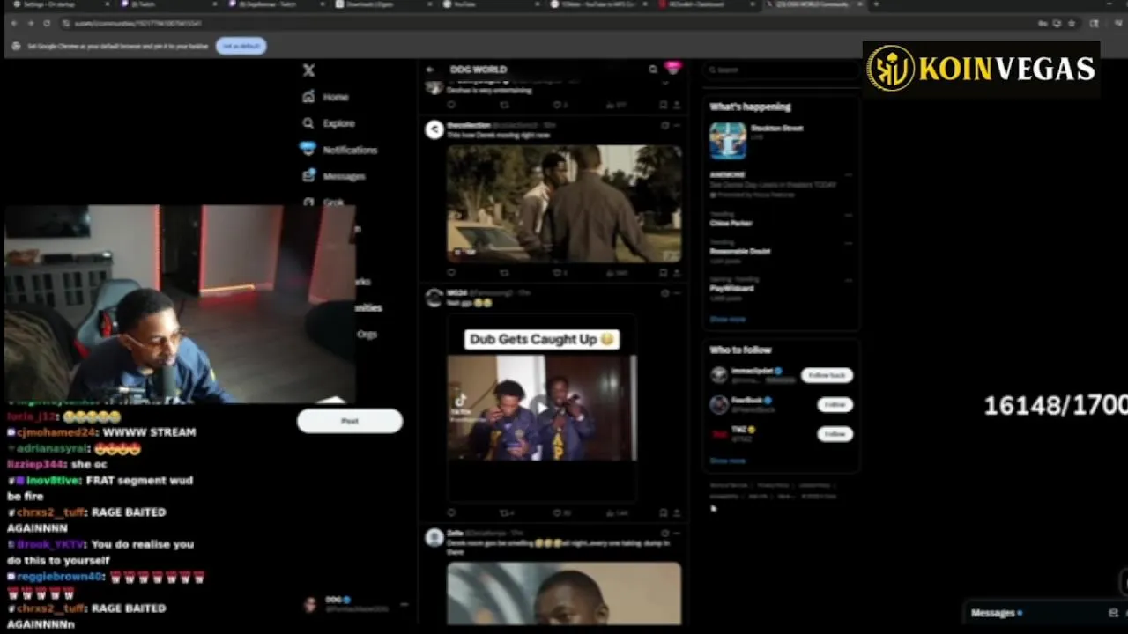Click the search magnifier in the DDG WORLD header
Screen dimensions: 1128x634
pyautogui.click(x=653, y=70)
